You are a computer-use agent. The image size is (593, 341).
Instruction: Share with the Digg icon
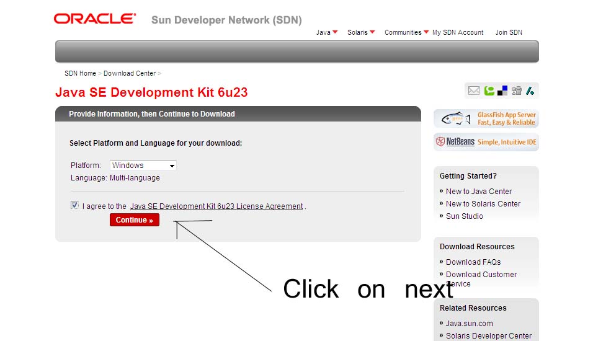click(x=516, y=91)
